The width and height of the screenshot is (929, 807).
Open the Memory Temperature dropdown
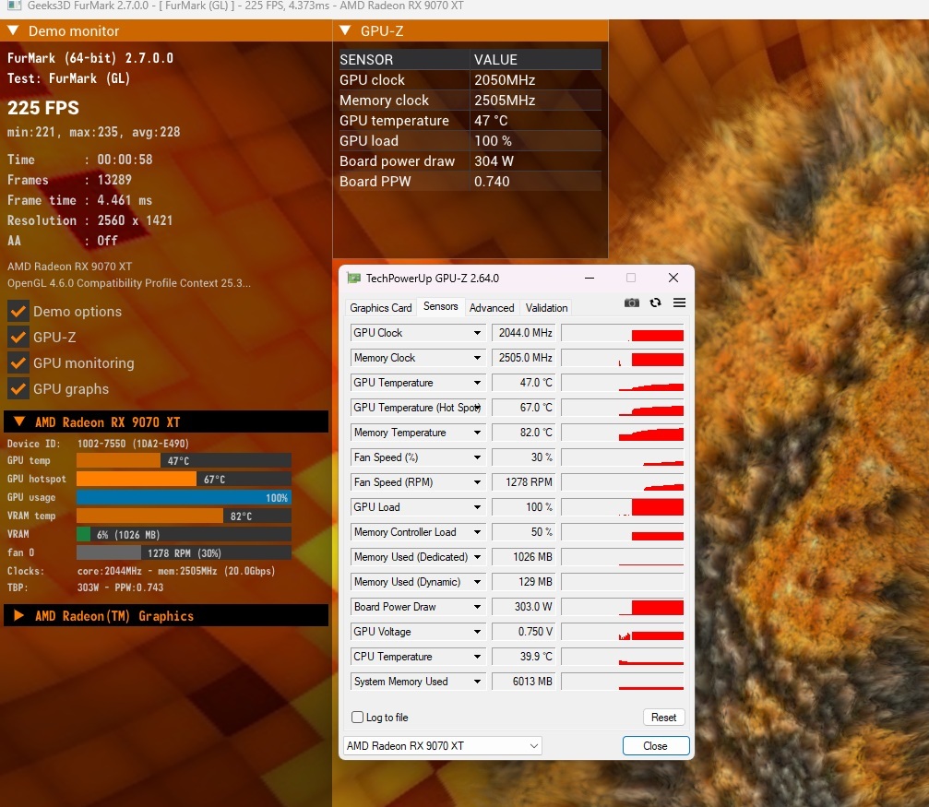pyautogui.click(x=477, y=433)
